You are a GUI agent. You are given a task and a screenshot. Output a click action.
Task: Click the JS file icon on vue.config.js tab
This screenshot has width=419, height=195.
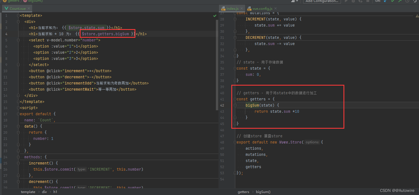[249, 9]
